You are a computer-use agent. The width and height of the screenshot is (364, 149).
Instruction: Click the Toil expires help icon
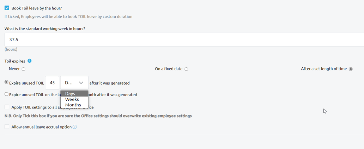click(x=30, y=61)
